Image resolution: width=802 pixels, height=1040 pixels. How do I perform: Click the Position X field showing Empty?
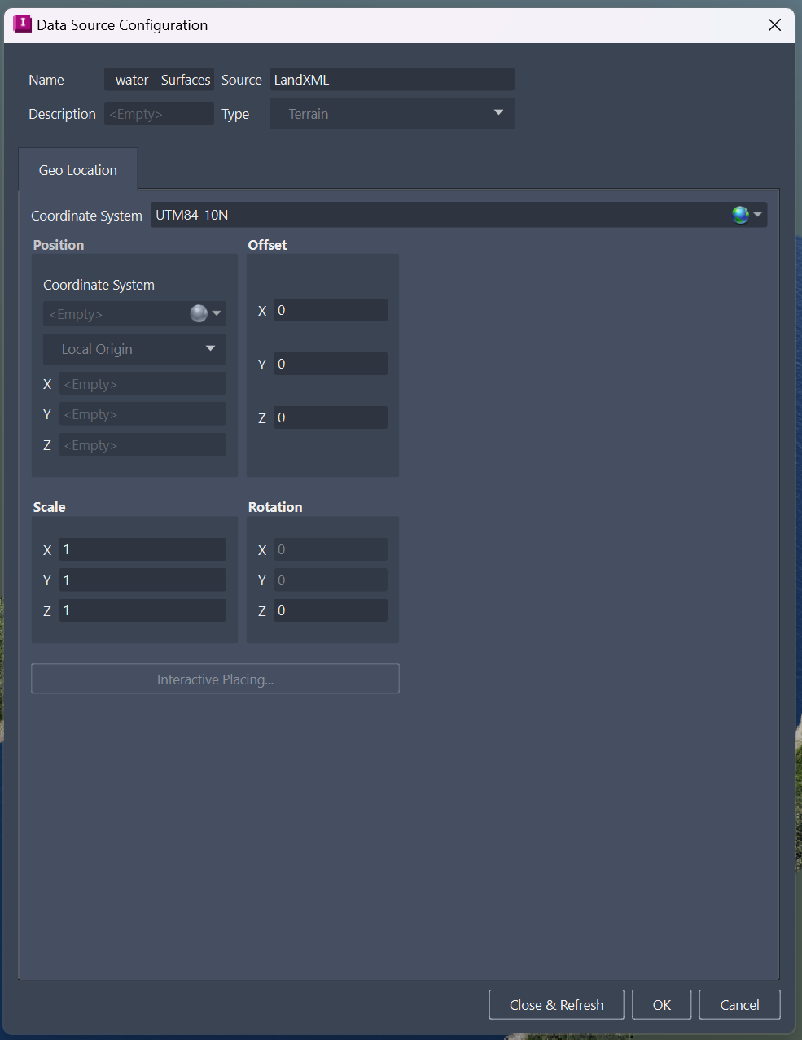pos(142,382)
